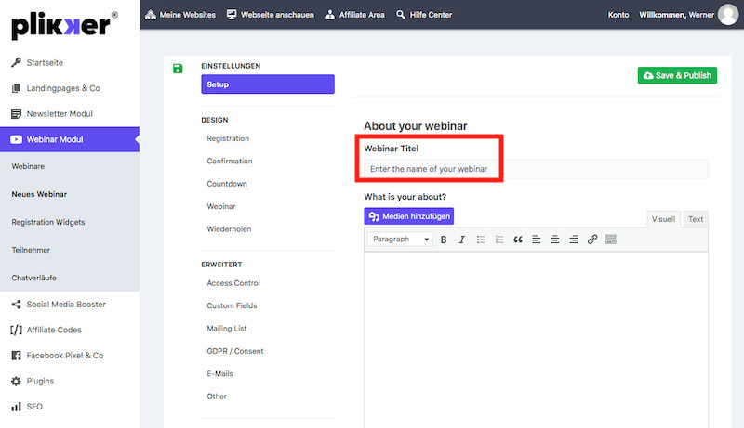Expand the Social Media Booster section

point(65,305)
